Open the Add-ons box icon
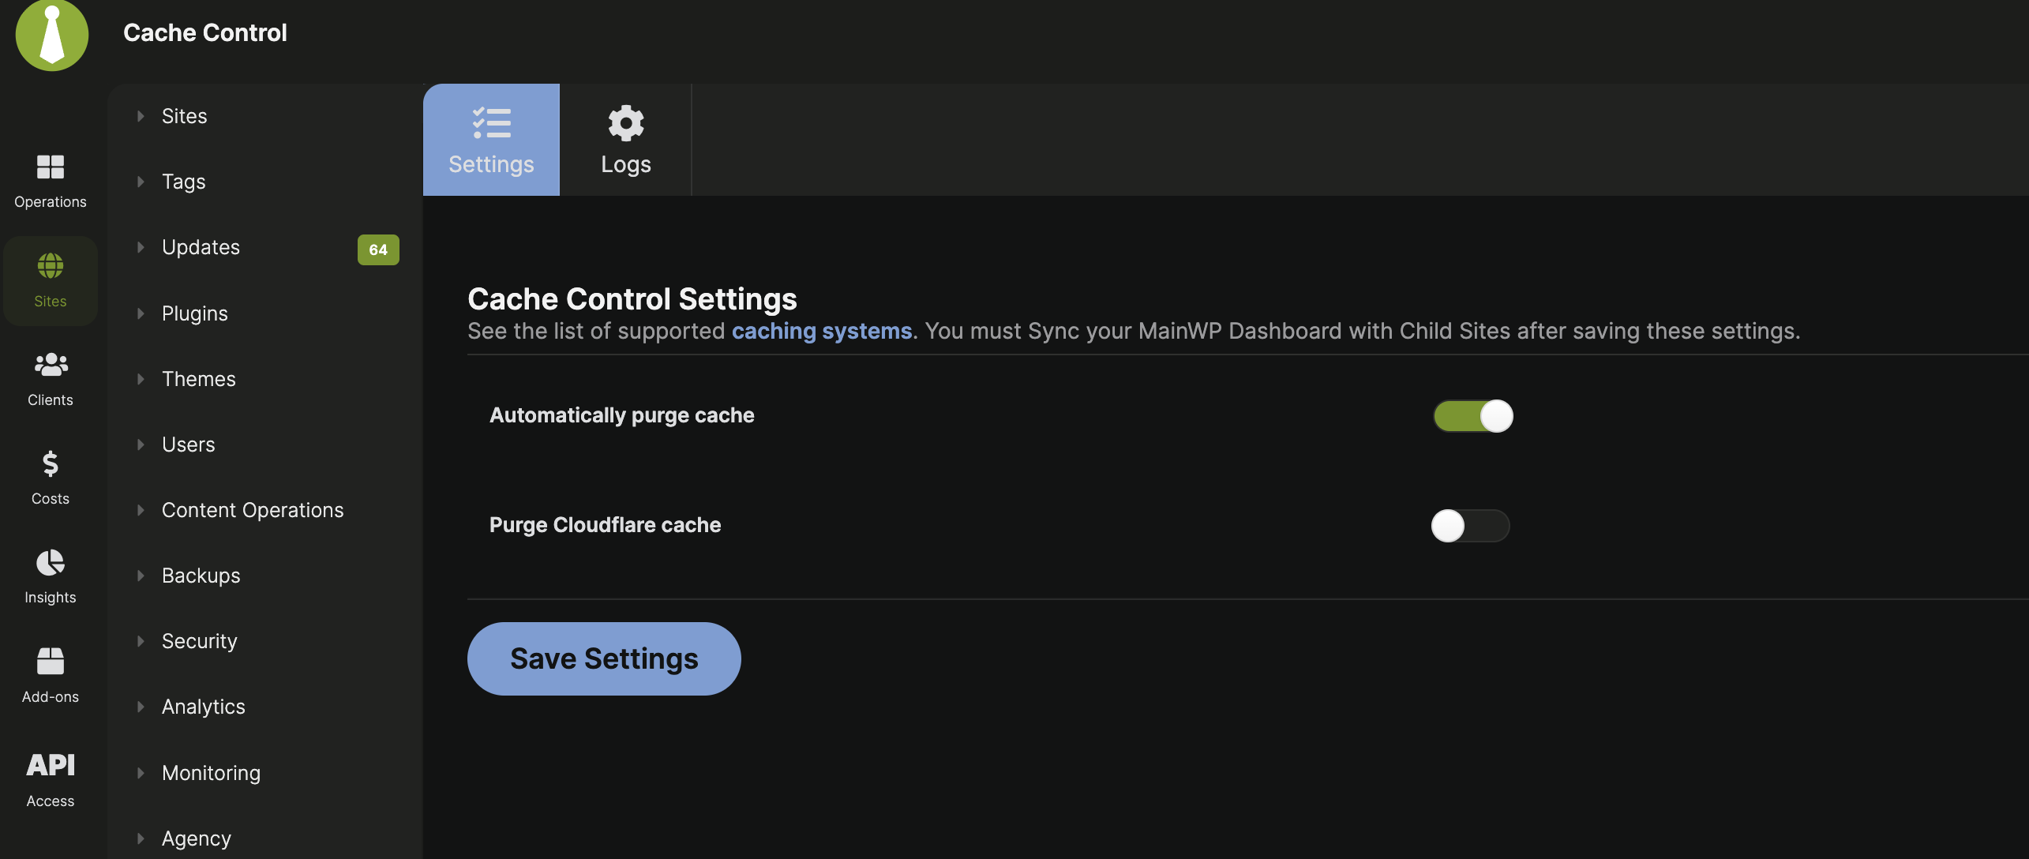Viewport: 2029px width, 859px height. [51, 661]
